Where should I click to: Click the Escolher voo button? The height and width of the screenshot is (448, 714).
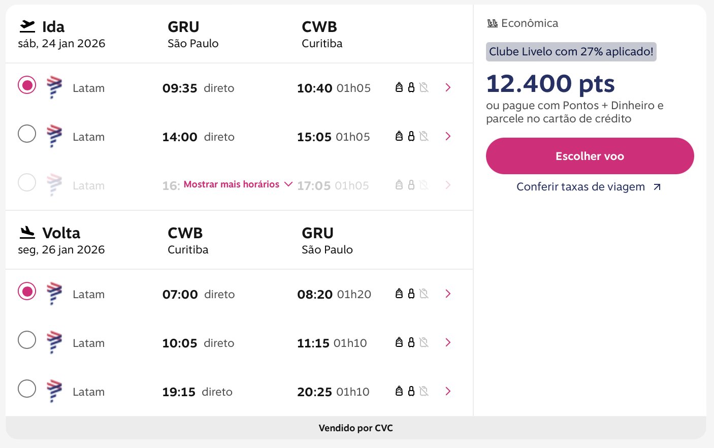coord(590,156)
